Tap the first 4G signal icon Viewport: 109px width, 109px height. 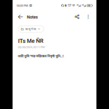coord(79,5)
